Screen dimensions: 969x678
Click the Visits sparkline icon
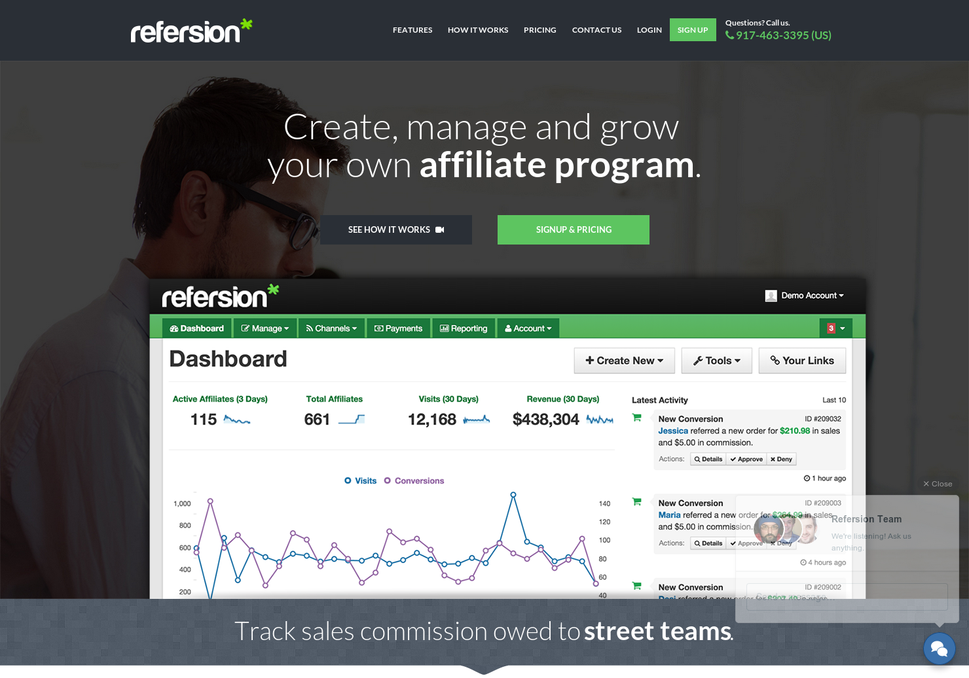(x=477, y=420)
